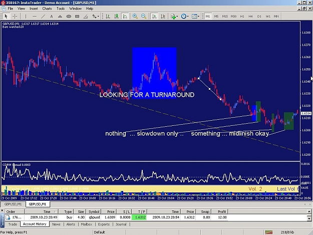Viewport: 313px width, 235px height.
Task: Select the M1 timeframe button
Action: pos(208,16)
